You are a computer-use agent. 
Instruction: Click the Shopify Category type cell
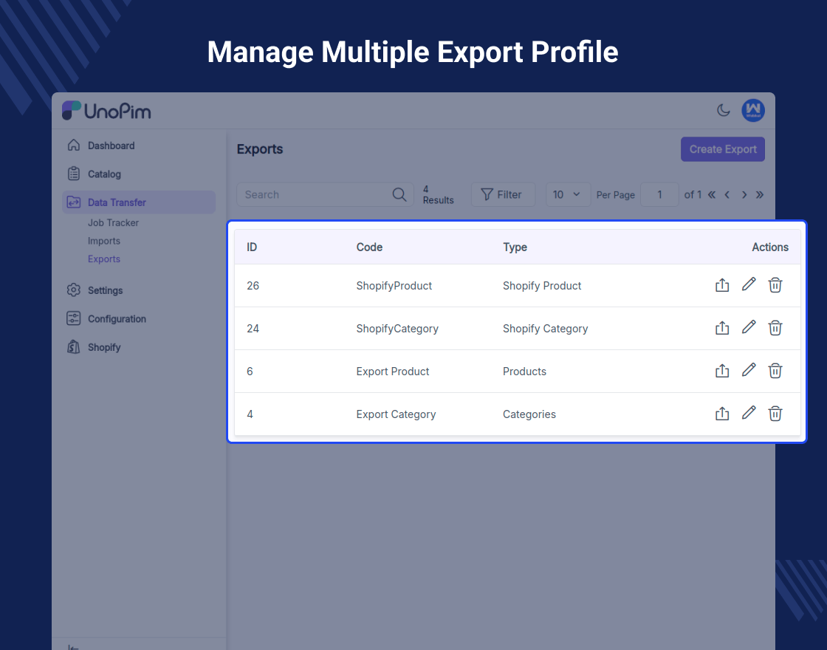546,328
